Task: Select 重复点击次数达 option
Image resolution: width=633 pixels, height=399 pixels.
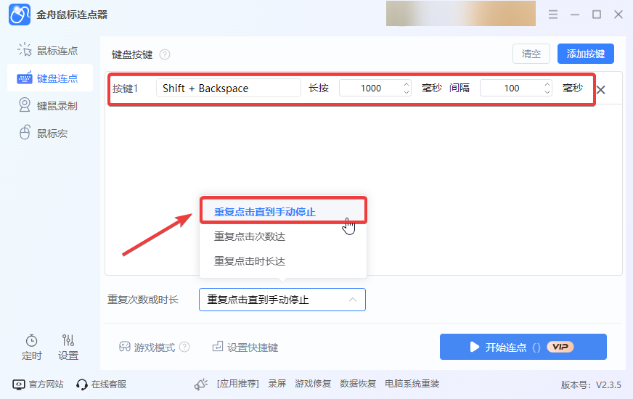Action: pyautogui.click(x=283, y=236)
